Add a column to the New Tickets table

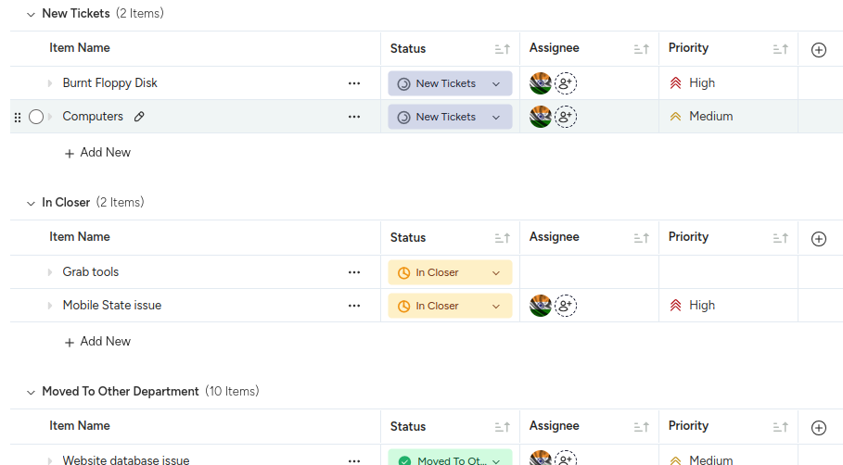[818, 50]
